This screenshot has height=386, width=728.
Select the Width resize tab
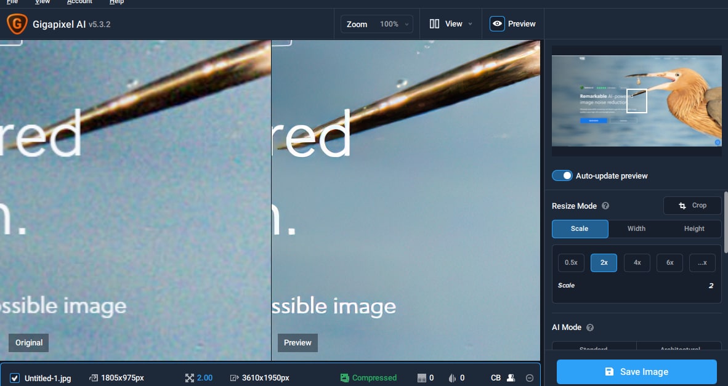[636, 229]
